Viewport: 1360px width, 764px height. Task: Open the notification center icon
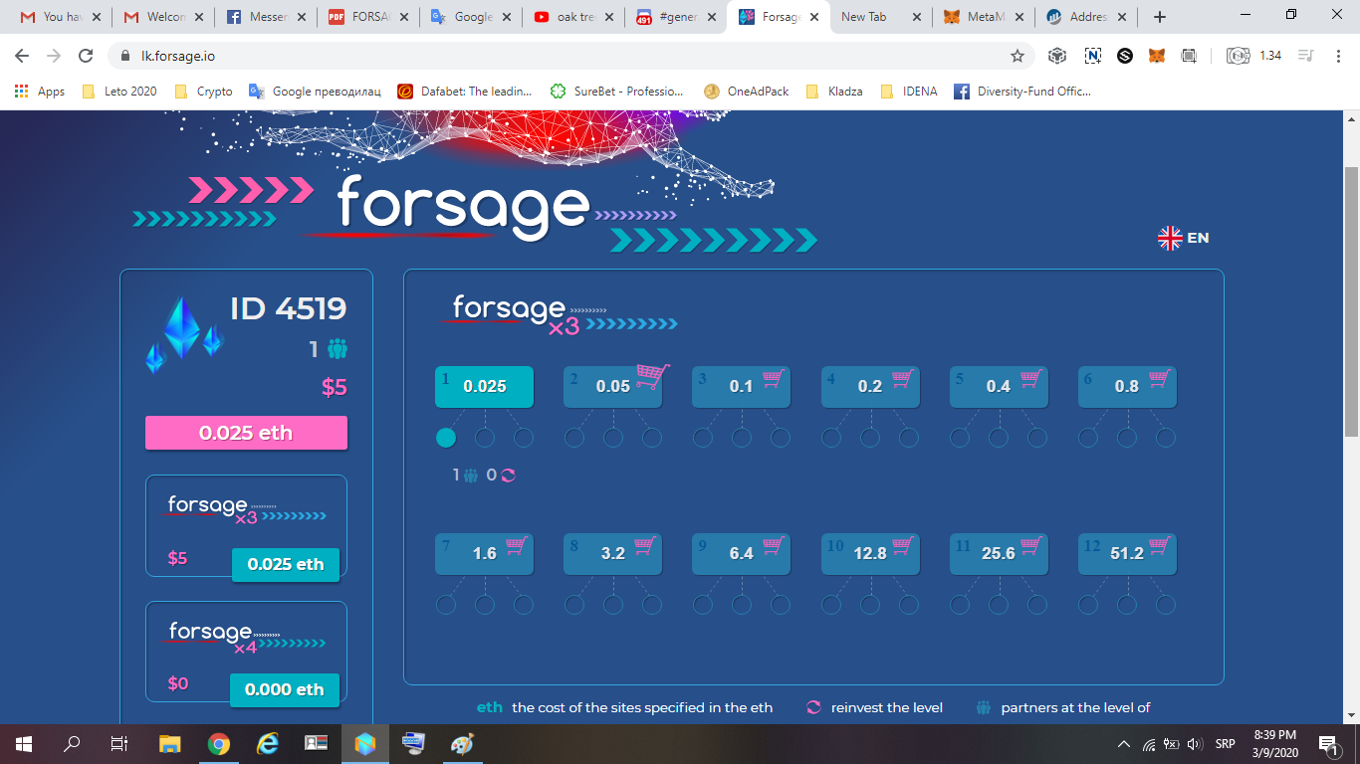pyautogui.click(x=1328, y=743)
